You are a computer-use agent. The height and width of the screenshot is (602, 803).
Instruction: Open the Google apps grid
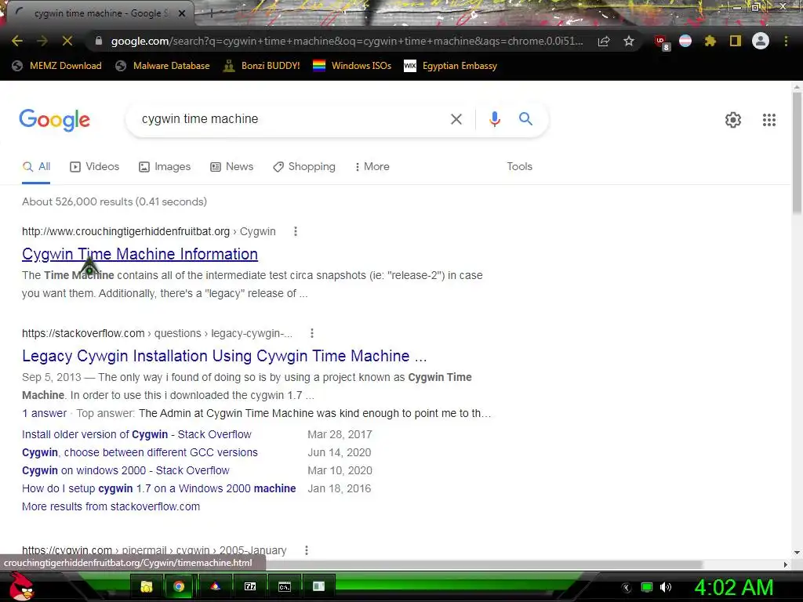pos(768,120)
